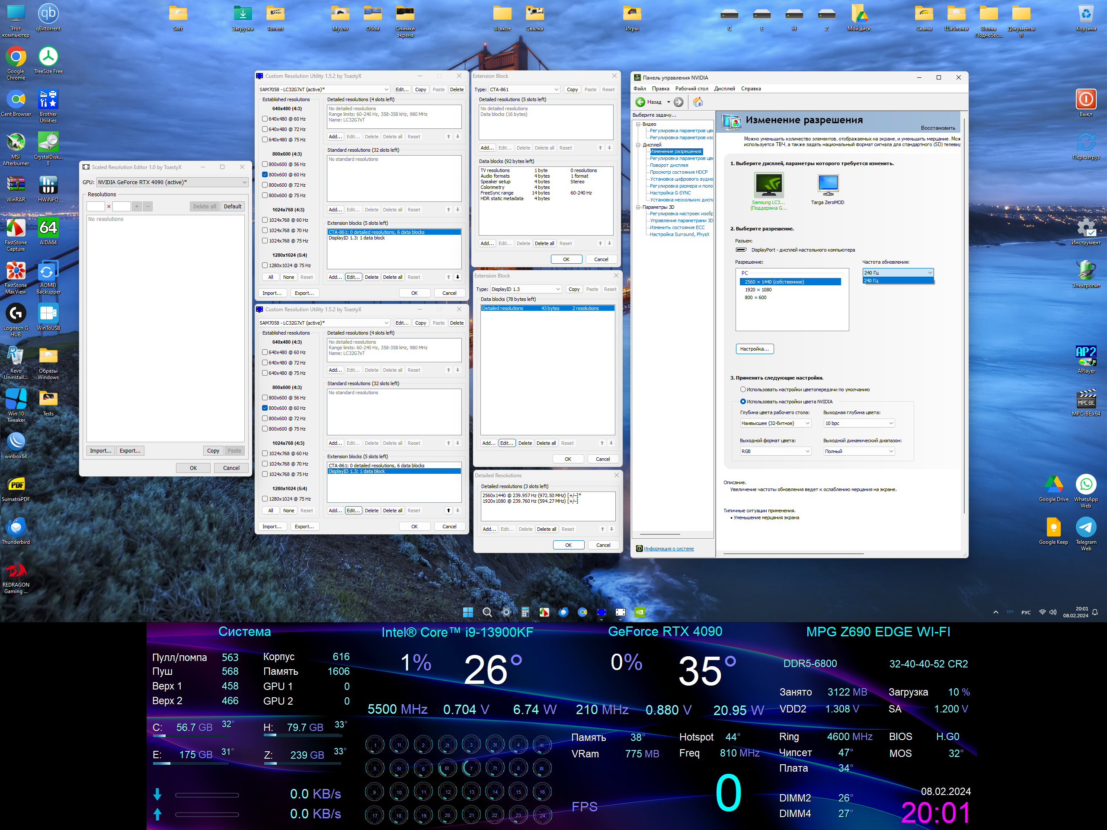Screen dimensions: 1107x830
Task: Select the Targa ZeroMOD display icon
Action: (x=828, y=185)
